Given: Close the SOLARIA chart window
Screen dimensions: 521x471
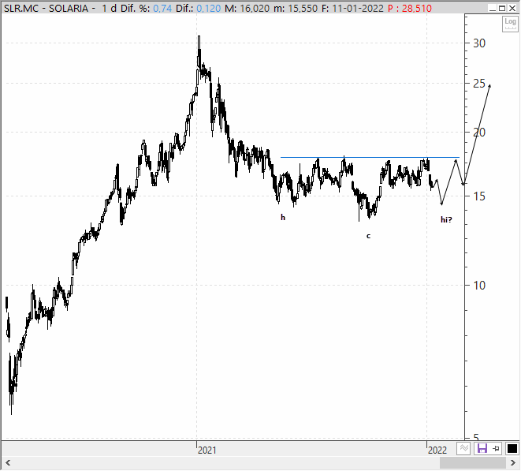Looking at the screenshot, I should (512, 8).
